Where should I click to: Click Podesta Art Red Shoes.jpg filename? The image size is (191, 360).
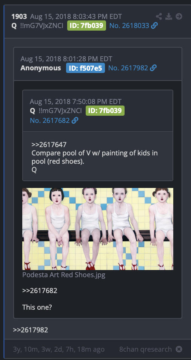(x=64, y=275)
